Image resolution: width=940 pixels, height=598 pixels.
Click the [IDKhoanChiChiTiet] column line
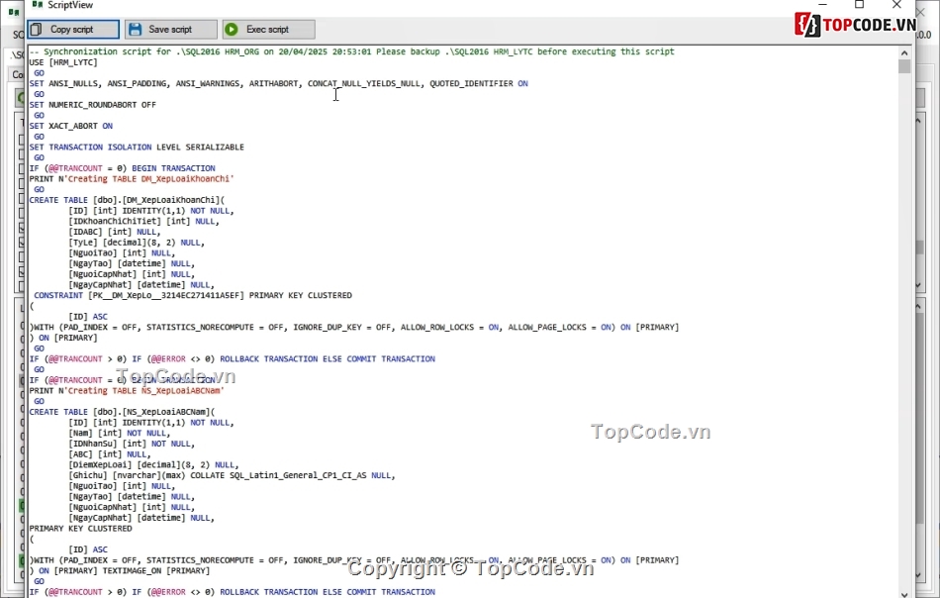pos(143,222)
